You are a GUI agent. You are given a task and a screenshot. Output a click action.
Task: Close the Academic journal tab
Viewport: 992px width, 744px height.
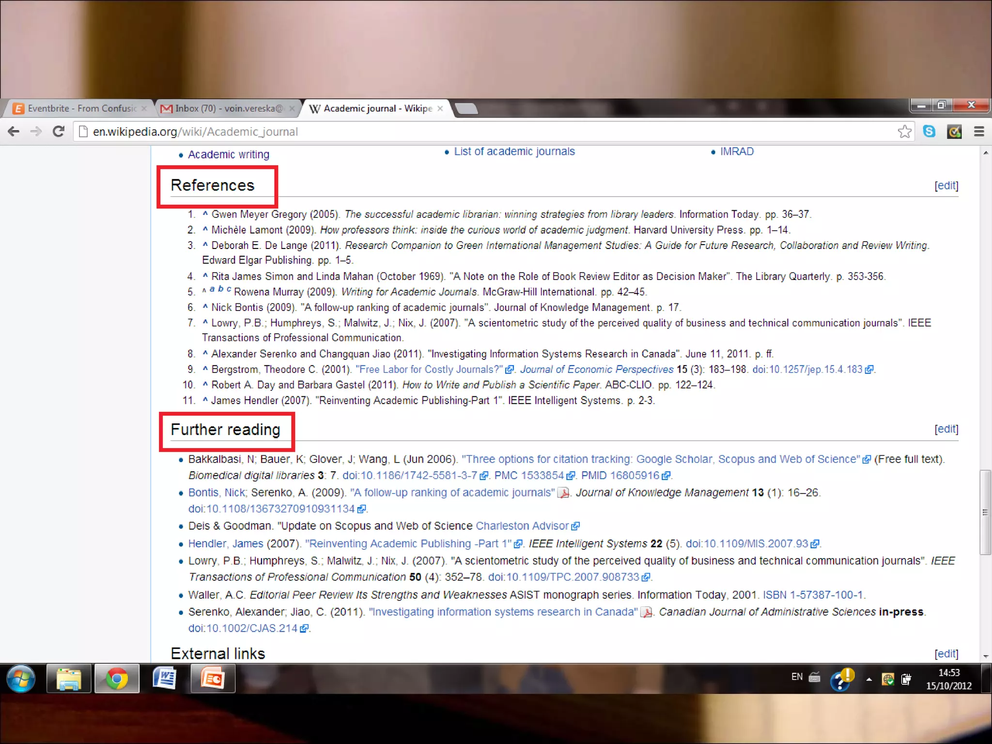click(440, 108)
